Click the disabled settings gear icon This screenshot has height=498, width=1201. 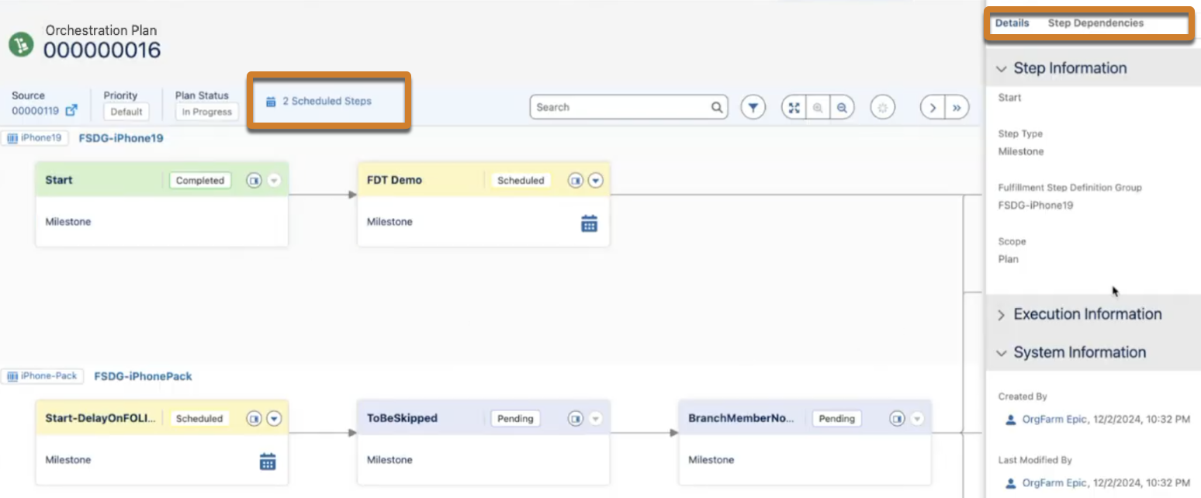coord(881,107)
